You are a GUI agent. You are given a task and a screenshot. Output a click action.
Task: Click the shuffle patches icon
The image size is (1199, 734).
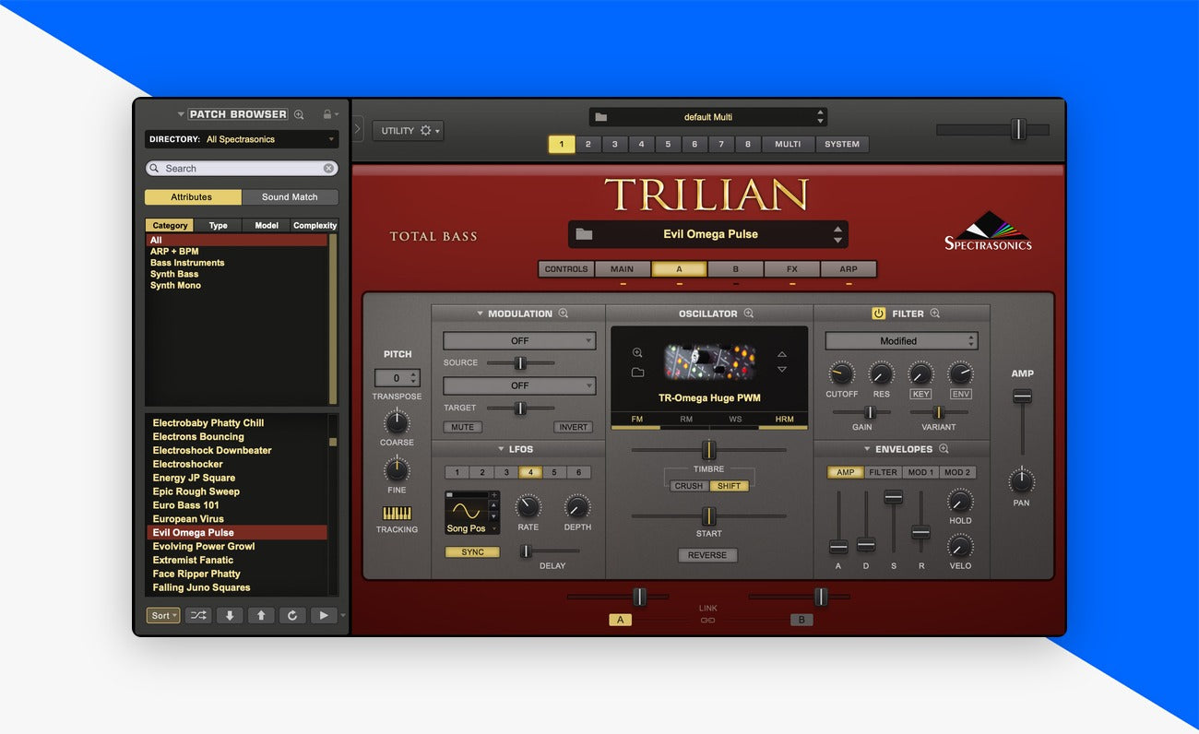pyautogui.click(x=197, y=615)
